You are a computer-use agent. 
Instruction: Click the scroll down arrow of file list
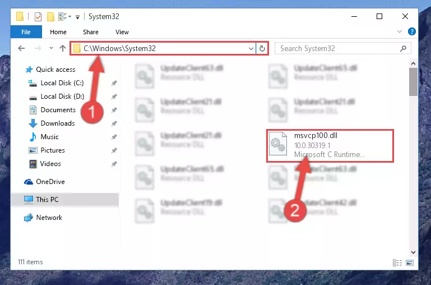pyautogui.click(x=413, y=252)
